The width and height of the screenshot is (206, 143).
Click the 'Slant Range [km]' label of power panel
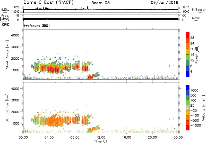7,54
